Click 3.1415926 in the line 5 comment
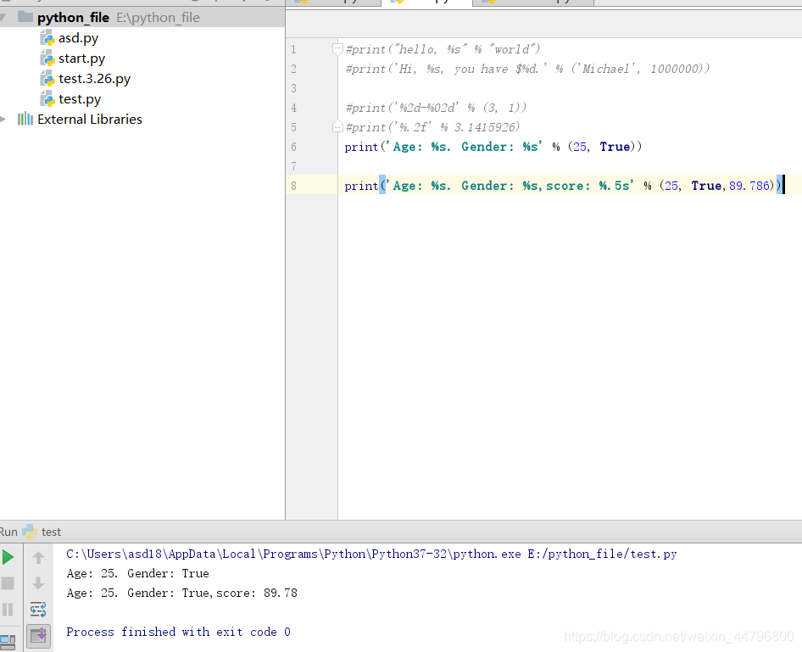The image size is (802, 652). (485, 127)
